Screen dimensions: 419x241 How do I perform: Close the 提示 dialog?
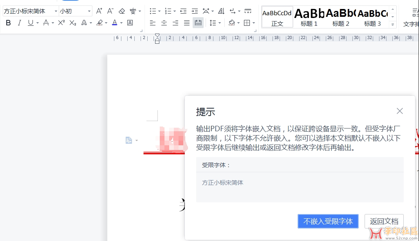399,111
